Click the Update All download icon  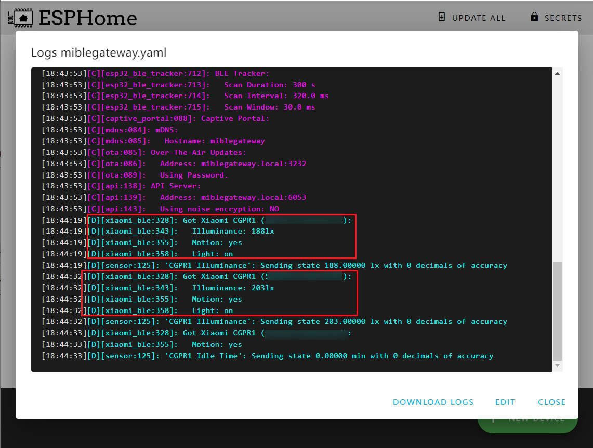pyautogui.click(x=441, y=17)
